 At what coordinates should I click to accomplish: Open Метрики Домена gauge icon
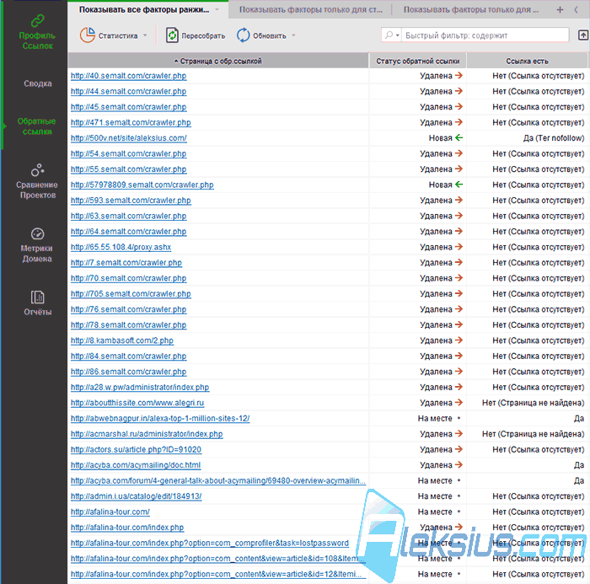pos(37,233)
